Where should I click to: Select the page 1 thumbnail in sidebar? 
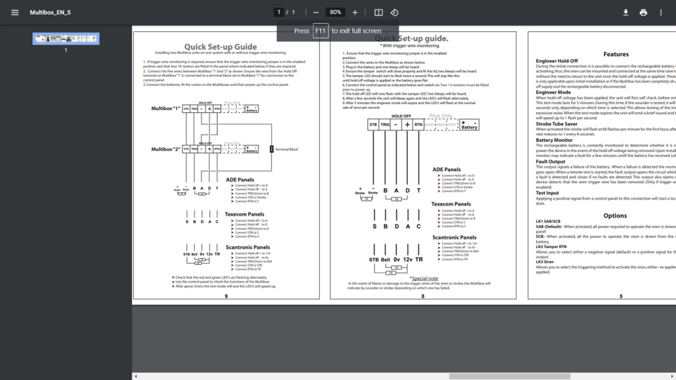click(66, 39)
